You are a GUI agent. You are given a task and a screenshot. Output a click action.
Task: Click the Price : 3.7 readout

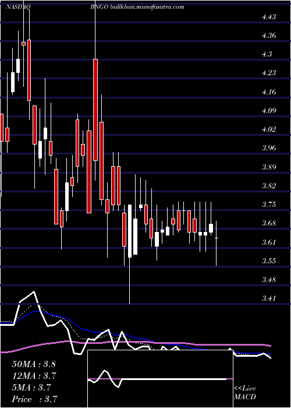click(34, 399)
